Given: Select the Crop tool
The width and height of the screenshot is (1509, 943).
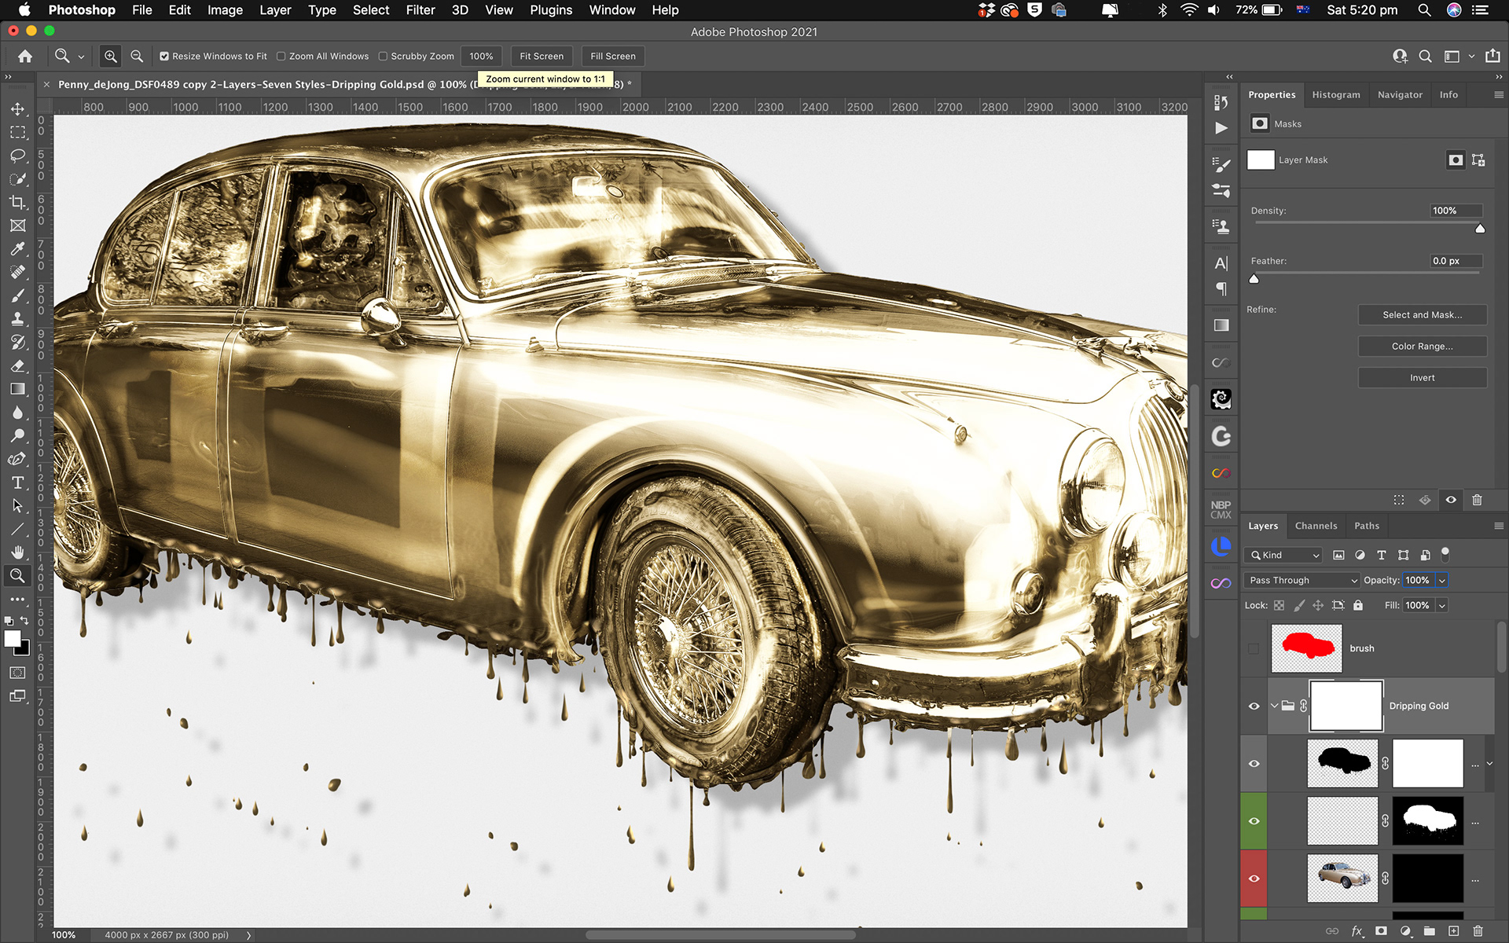Looking at the screenshot, I should click(x=17, y=202).
